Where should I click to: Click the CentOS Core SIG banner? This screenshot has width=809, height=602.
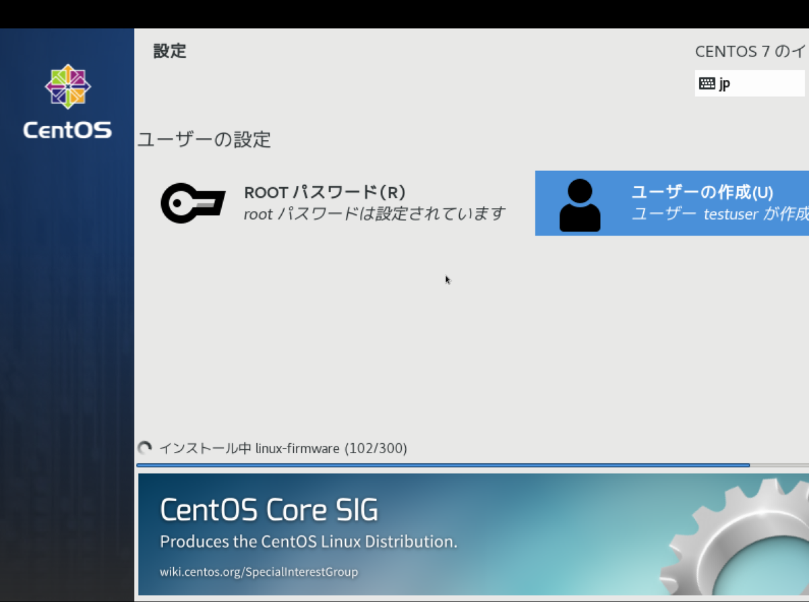[x=270, y=510]
